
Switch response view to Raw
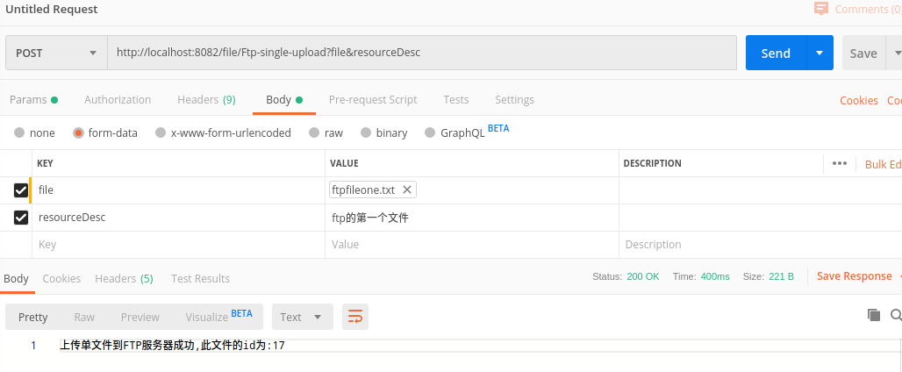point(84,317)
